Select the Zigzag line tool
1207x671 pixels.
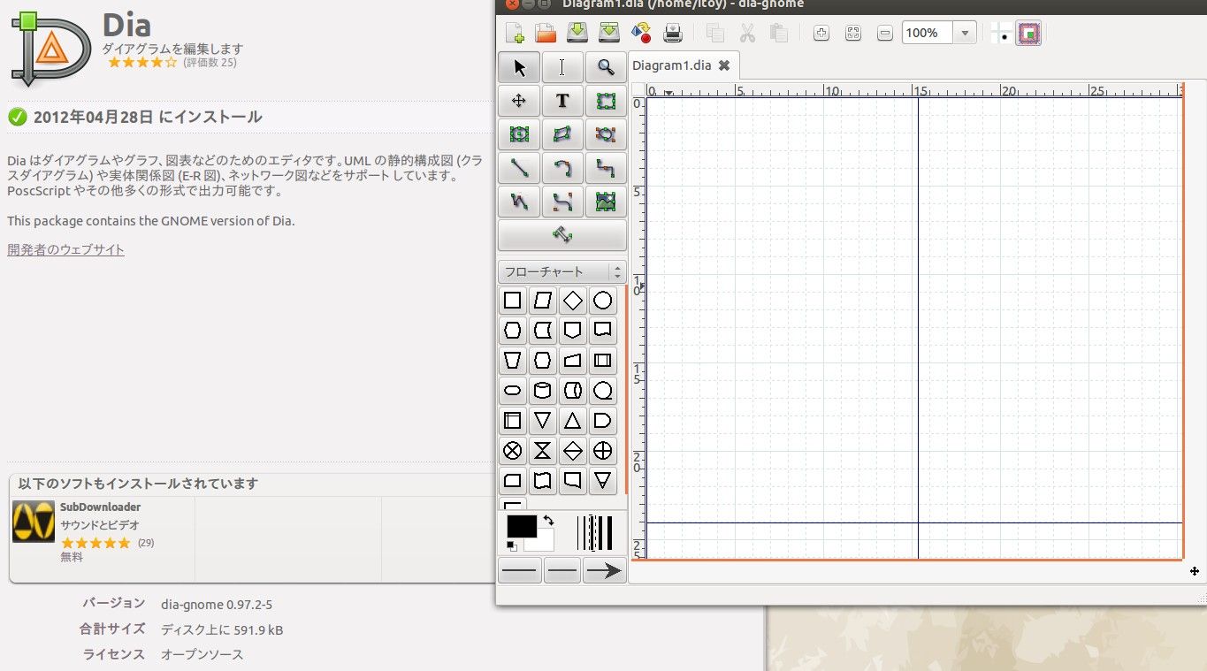click(606, 168)
